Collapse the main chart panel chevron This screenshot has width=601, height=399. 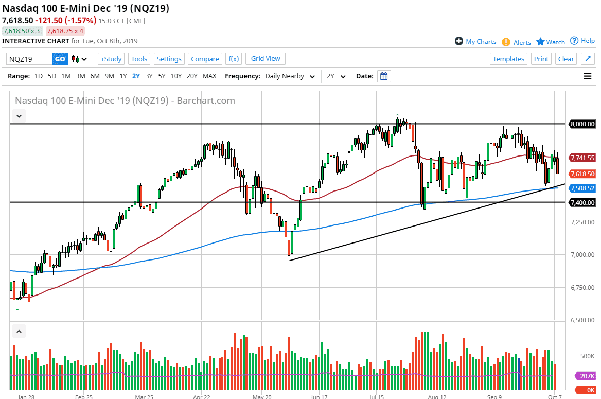click(19, 116)
